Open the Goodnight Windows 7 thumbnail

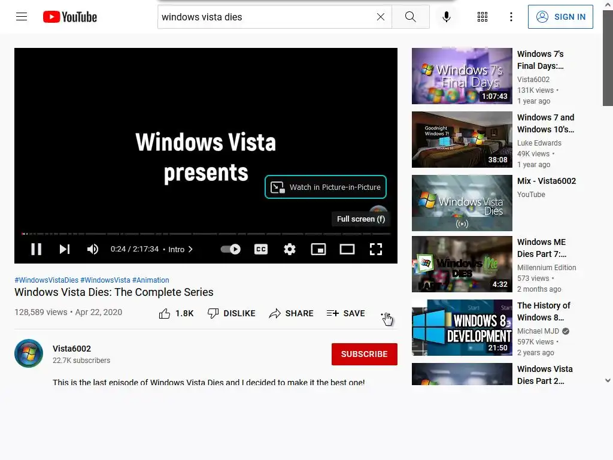tap(462, 139)
